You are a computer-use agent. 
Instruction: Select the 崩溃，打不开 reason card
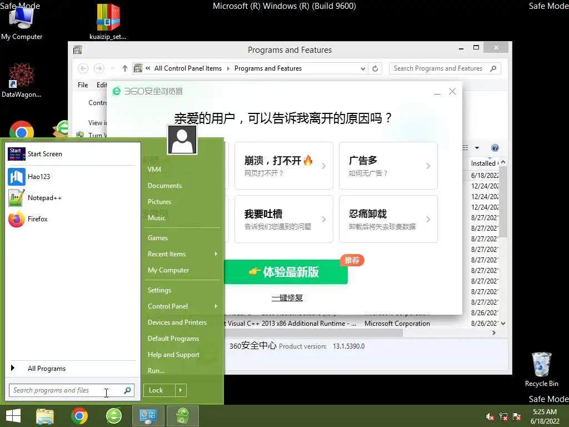tap(284, 166)
